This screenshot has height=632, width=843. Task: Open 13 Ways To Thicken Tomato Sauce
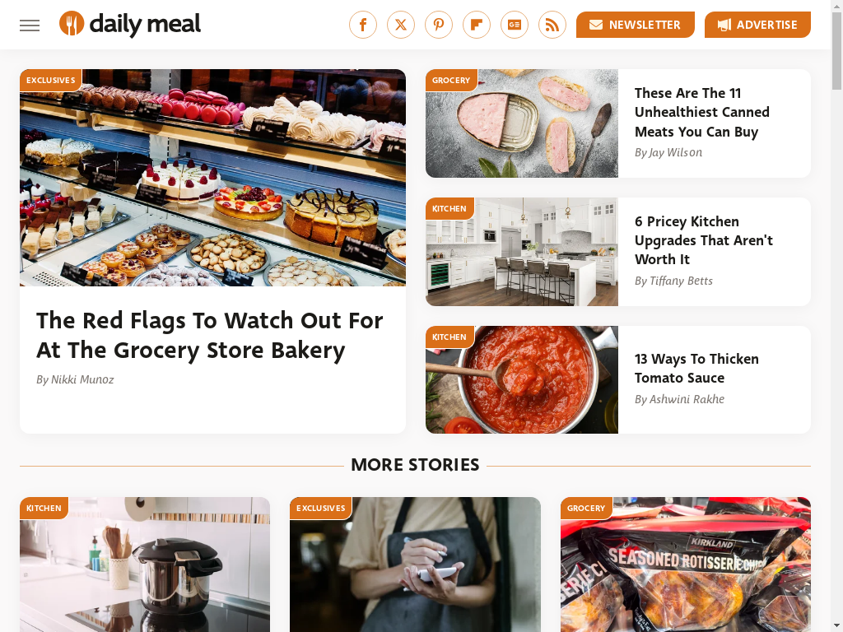[696, 368]
